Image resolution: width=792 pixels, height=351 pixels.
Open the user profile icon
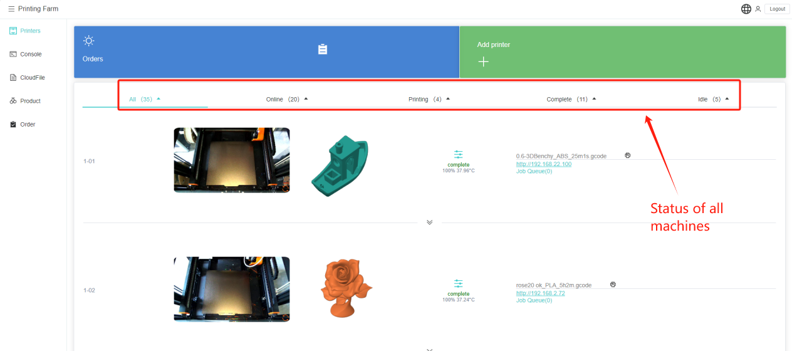[x=758, y=9]
